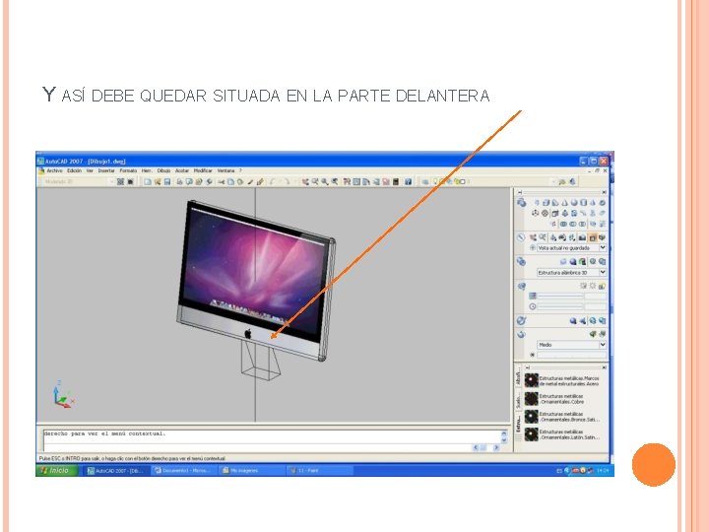
Task: Select the 'Ornamentales.Cobre' material swatch
Action: tap(532, 399)
